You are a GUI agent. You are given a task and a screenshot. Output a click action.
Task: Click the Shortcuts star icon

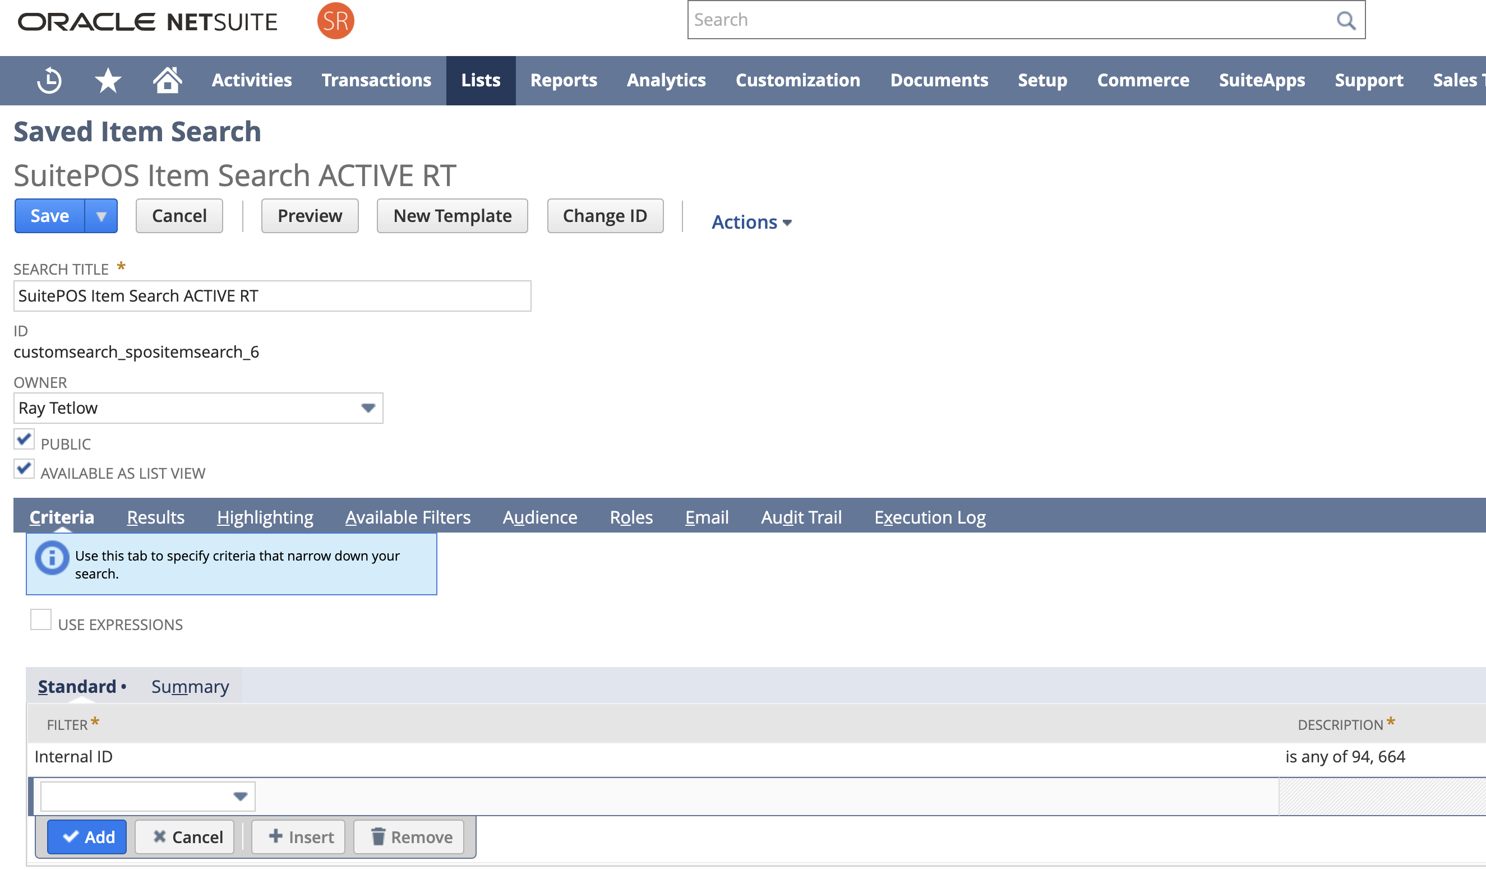coord(108,80)
